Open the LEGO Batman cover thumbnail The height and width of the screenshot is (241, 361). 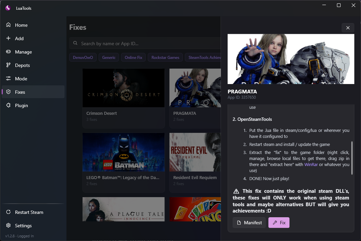[x=123, y=152]
